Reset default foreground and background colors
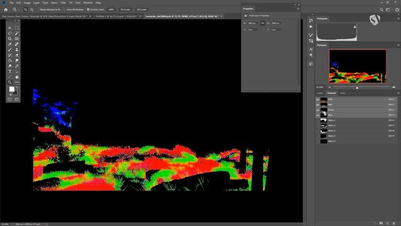 click(10, 94)
